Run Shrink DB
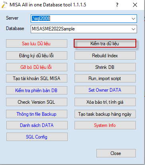This screenshot has width=145, height=165. click(105, 67)
